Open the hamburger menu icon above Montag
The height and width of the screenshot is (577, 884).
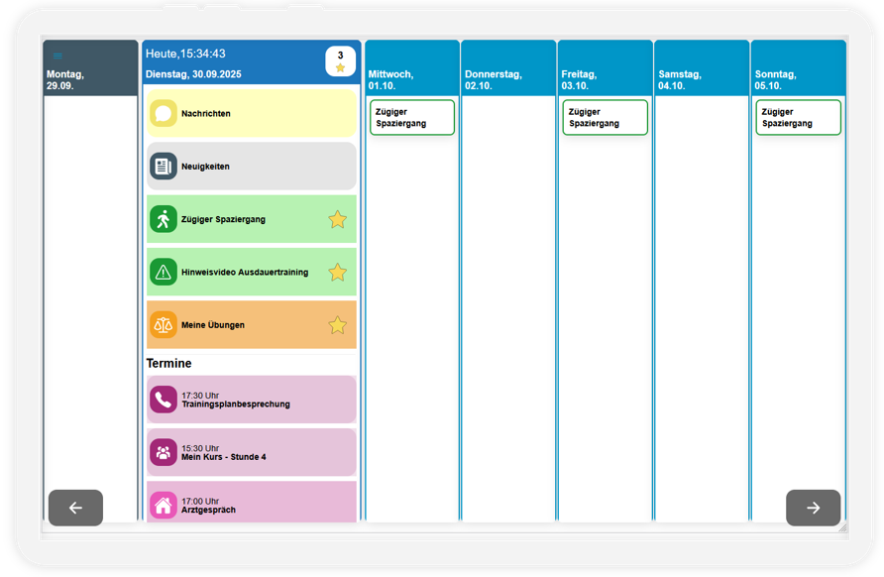pyautogui.click(x=57, y=56)
